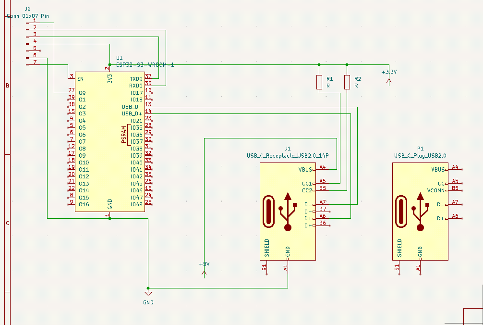Select USB_C_Plug_USB2.0 value text
483x325 pixels.
420,155
